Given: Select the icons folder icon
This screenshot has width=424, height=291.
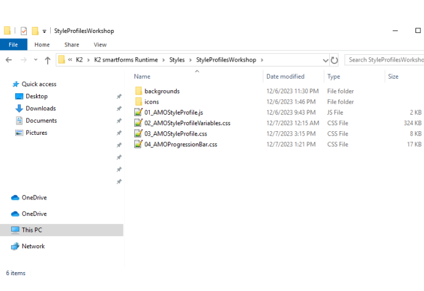Looking at the screenshot, I should 139,101.
